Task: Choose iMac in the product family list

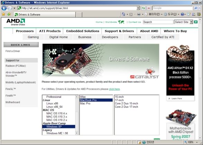Action: click(96, 97)
